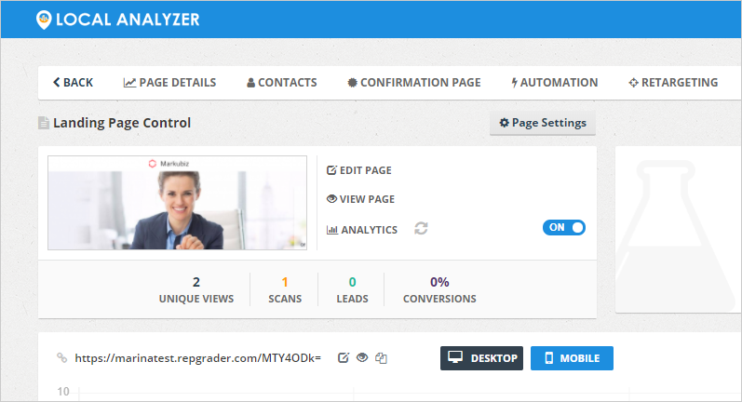Click the eye preview icon beside URL
Image resolution: width=742 pixels, height=402 pixels.
(361, 357)
